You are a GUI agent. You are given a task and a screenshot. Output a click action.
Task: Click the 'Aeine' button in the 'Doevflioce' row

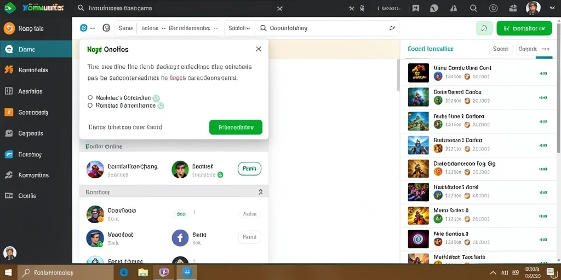click(249, 214)
